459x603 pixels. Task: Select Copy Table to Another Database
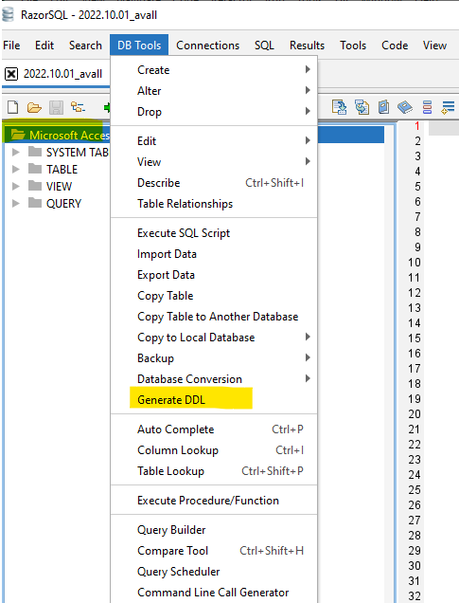214,317
